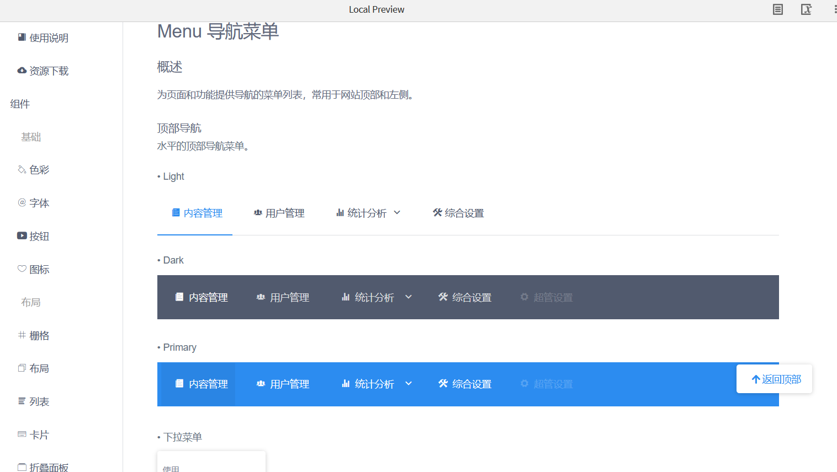The height and width of the screenshot is (472, 837).
Task: Click the bar chart icon in Light menu 统计分析
Action: coord(340,212)
